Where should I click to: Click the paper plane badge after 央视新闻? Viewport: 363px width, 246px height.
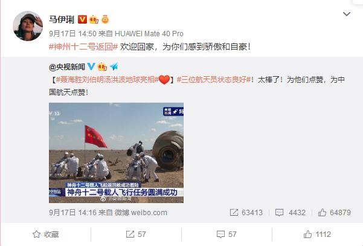(x=114, y=66)
